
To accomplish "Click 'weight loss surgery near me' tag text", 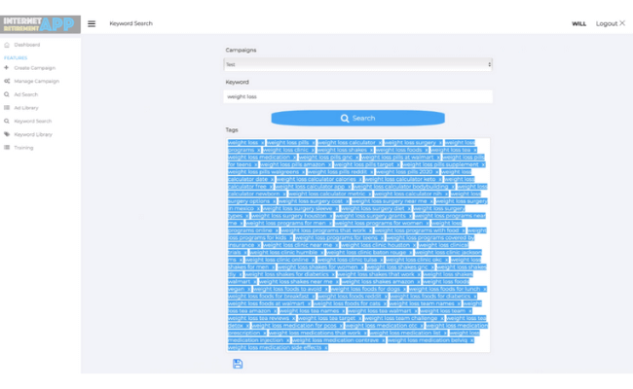I will [390, 201].
